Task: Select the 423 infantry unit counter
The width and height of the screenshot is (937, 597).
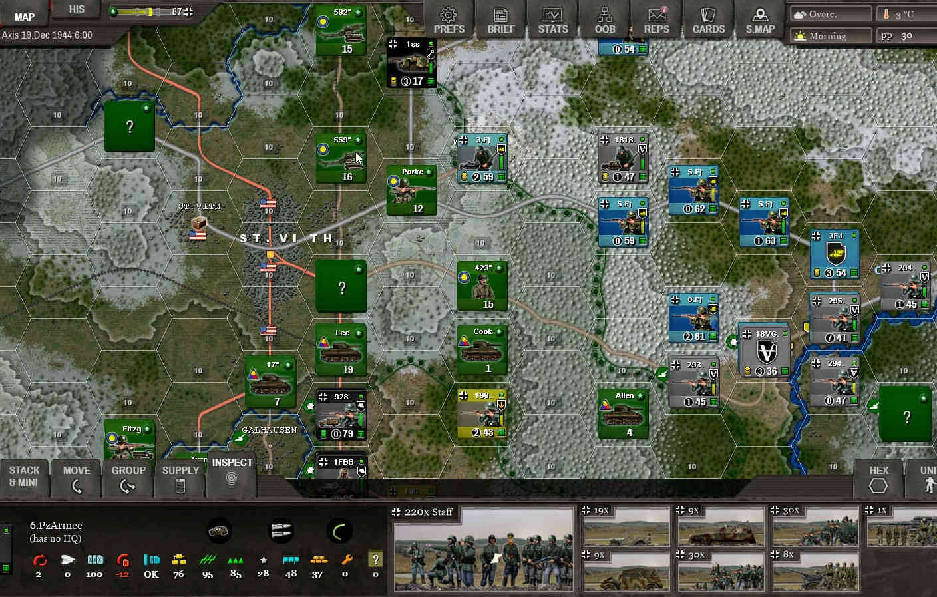Action: point(482,286)
